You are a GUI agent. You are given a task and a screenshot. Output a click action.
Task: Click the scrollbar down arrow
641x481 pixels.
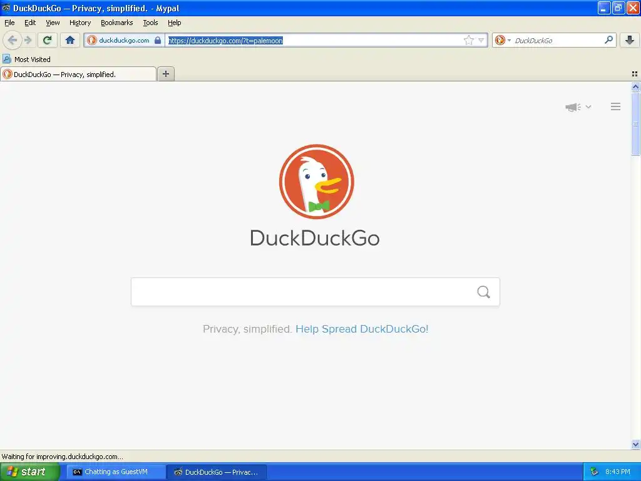[x=635, y=444]
